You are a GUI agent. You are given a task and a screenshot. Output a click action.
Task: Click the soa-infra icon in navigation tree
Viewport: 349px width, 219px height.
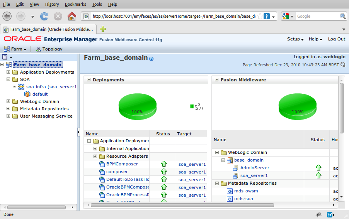[x=21, y=87]
